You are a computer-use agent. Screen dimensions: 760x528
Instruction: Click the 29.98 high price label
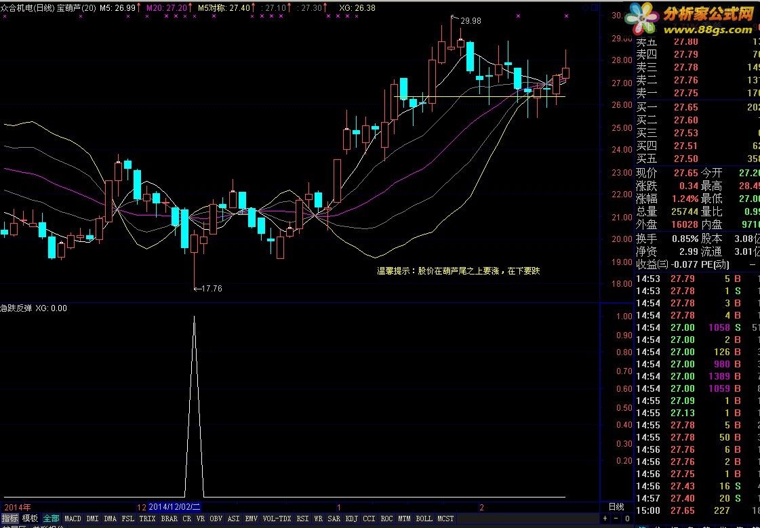click(x=471, y=21)
